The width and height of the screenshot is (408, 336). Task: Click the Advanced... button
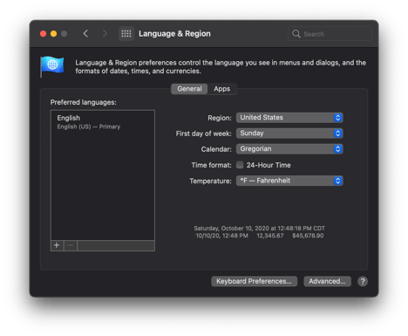click(327, 281)
